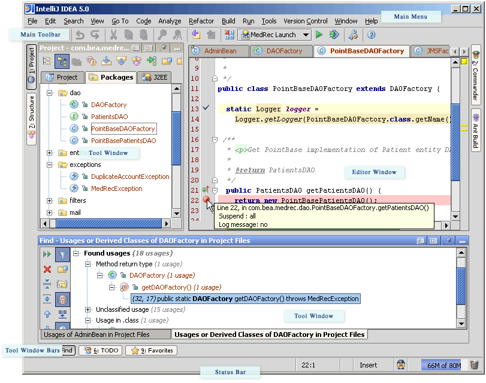Open the Refactor menu
486x383 pixels.
(201, 21)
